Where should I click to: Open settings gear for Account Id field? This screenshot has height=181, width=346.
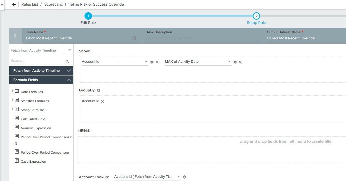coord(152,62)
